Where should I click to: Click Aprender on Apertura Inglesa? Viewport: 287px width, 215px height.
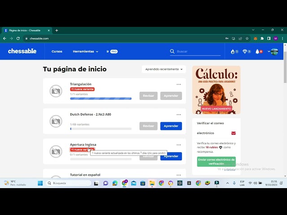point(171,156)
